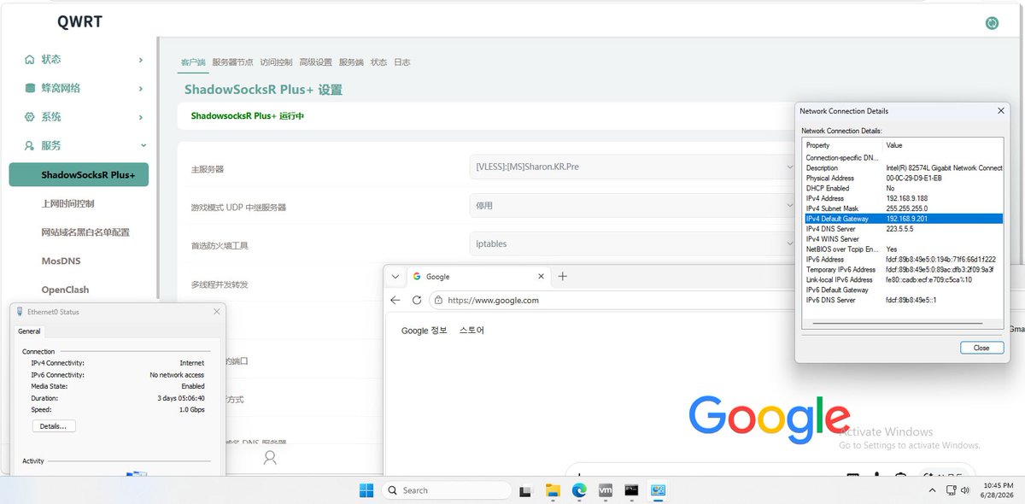The width and height of the screenshot is (1025, 504).
Task: Select ShadowSocksR Plus+ in the sidebar
Action: click(79, 174)
